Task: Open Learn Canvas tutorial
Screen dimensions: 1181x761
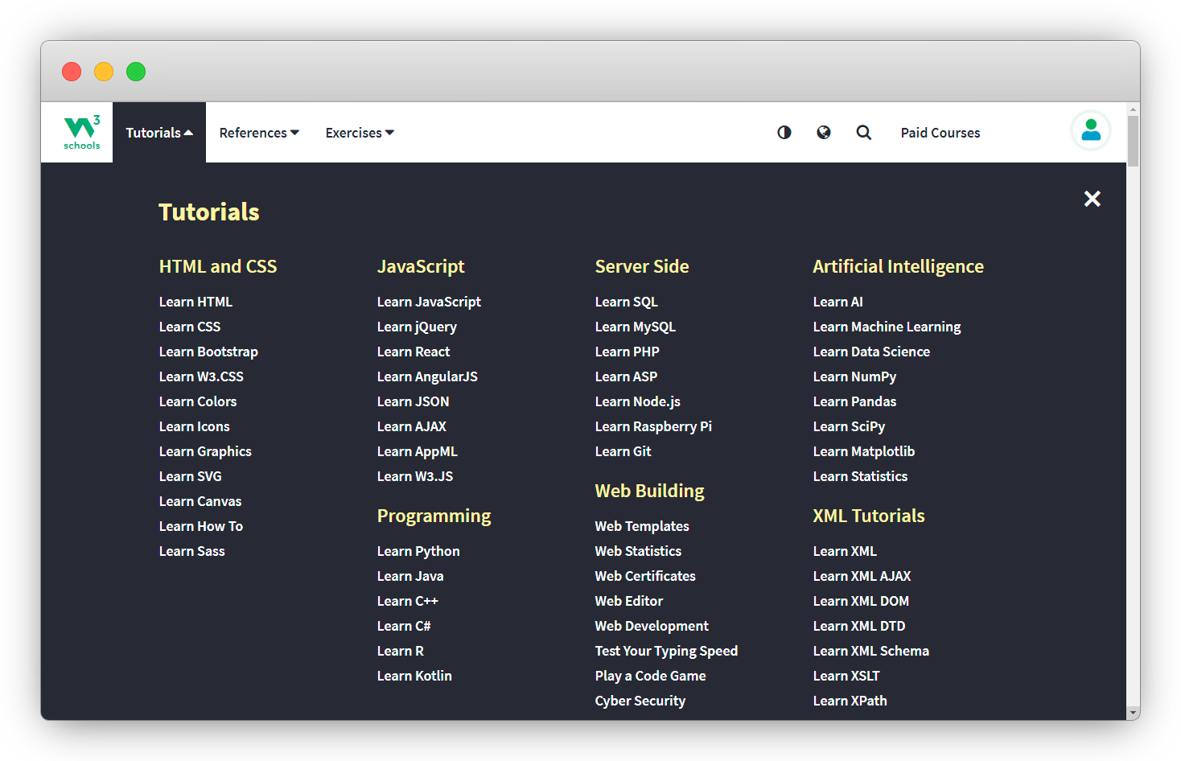Action: pyautogui.click(x=200, y=501)
